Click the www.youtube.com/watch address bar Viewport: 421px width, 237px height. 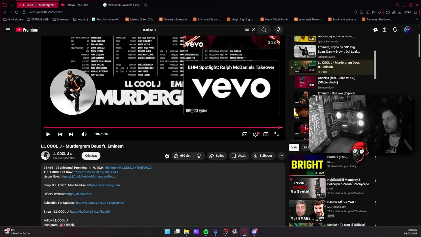coord(46,12)
